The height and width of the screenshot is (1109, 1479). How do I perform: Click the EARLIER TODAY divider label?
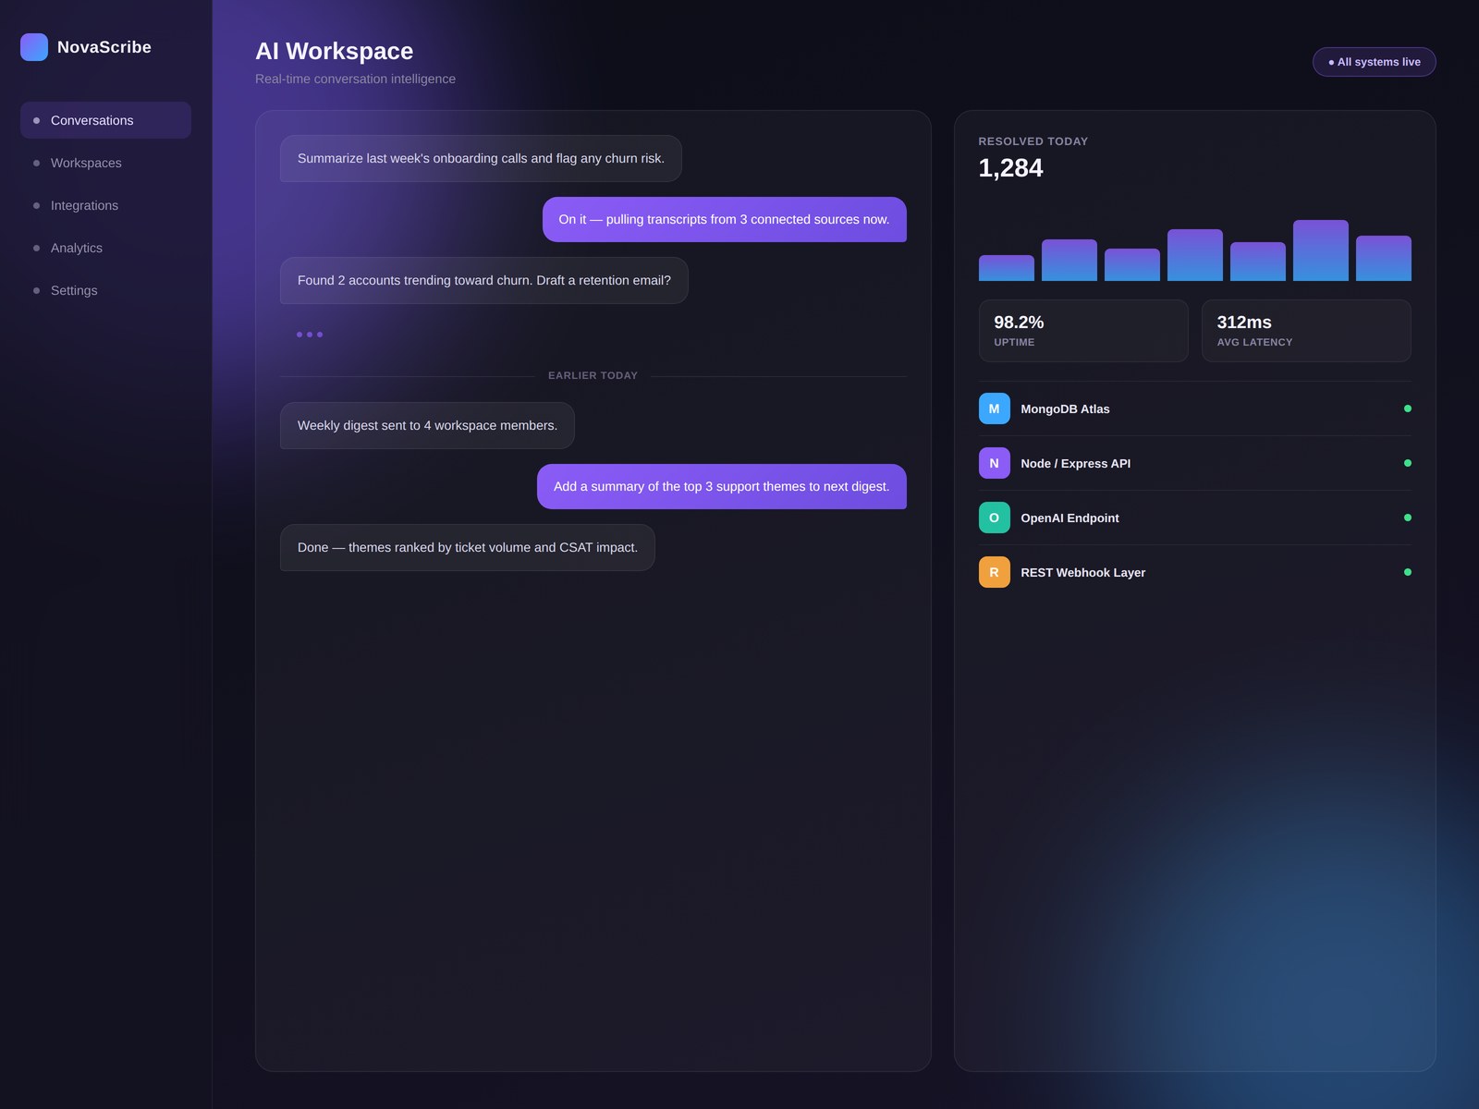click(593, 376)
